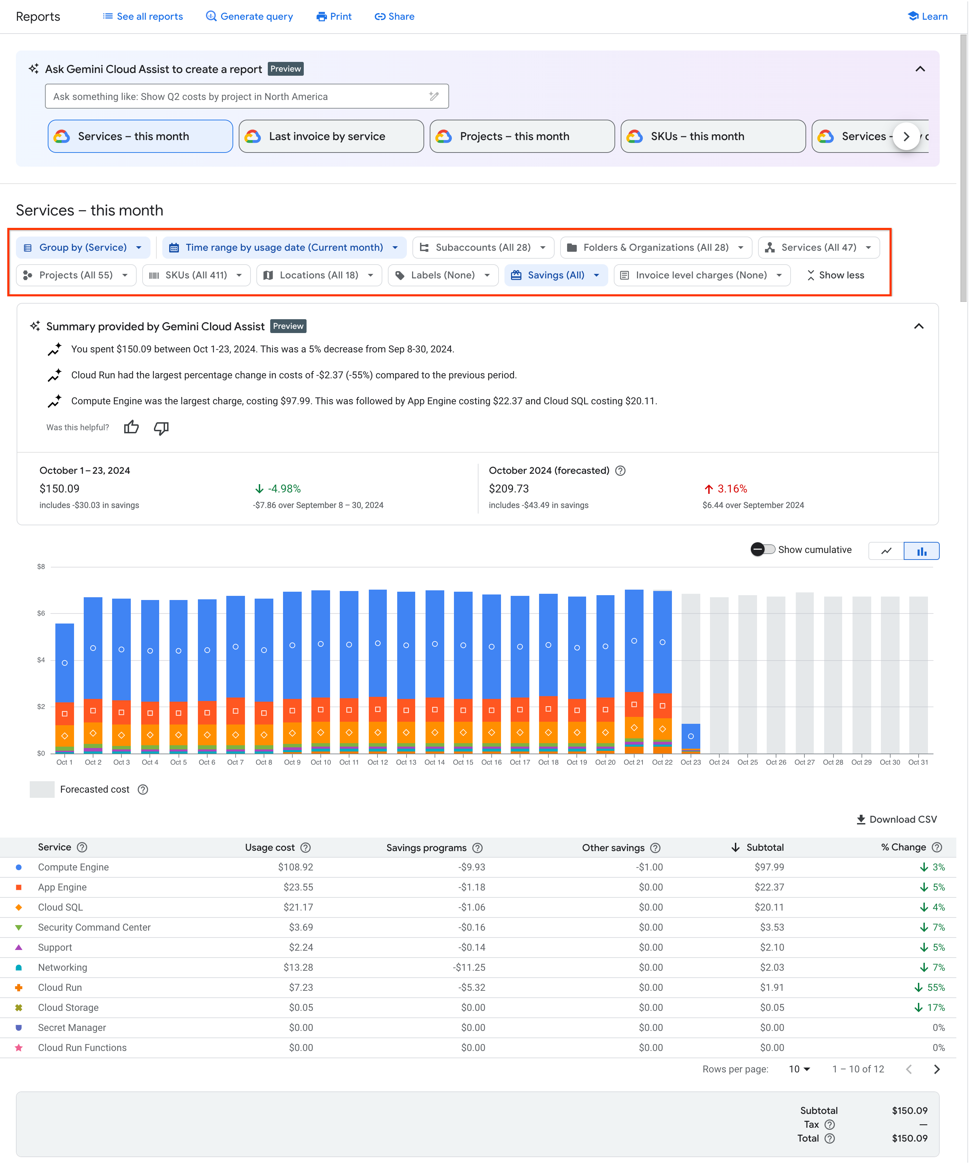The image size is (975, 1172).
Task: Click the thumbs up helpful icon
Action: 131,427
